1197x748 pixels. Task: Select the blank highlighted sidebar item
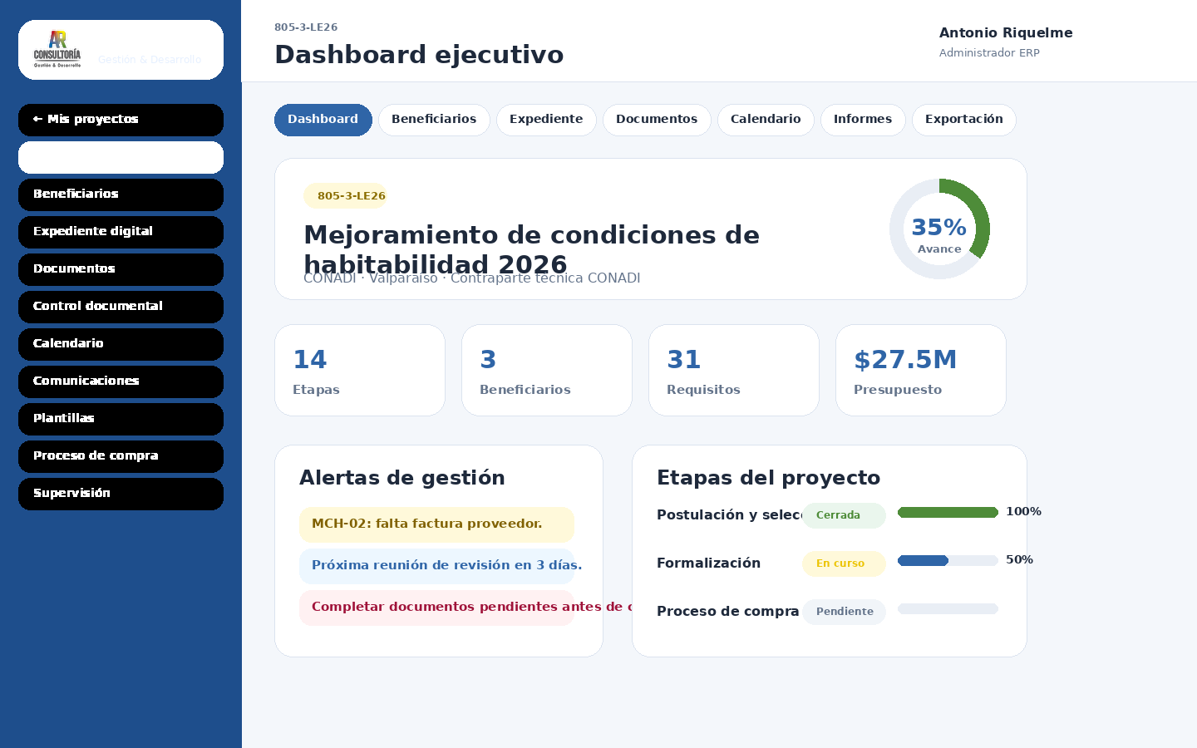coord(121,157)
